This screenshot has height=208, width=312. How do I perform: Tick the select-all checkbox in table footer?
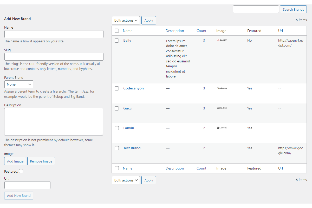(x=117, y=168)
